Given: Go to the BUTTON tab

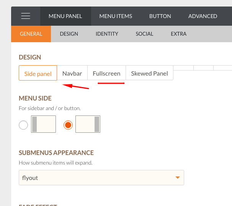Looking at the screenshot, I should pos(160,16).
